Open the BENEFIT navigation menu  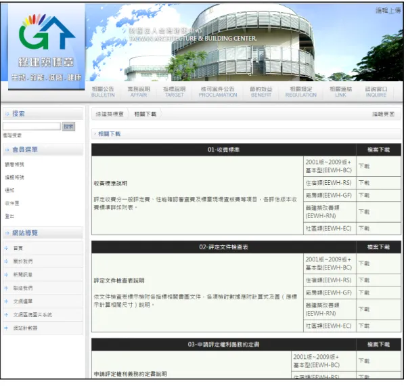click(x=261, y=92)
